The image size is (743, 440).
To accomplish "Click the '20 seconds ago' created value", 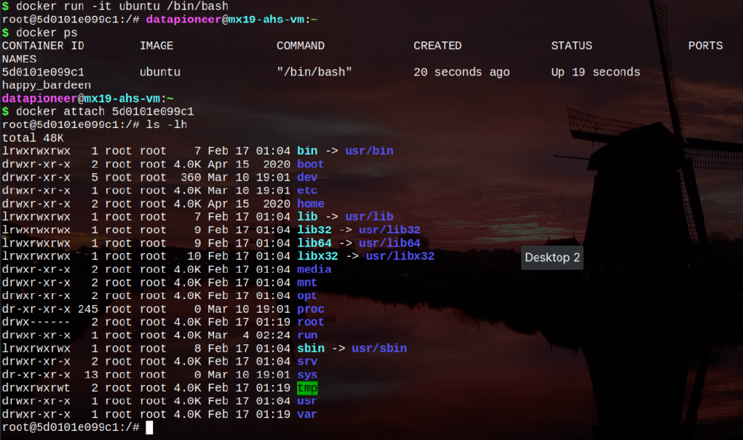I will pyautogui.click(x=462, y=72).
